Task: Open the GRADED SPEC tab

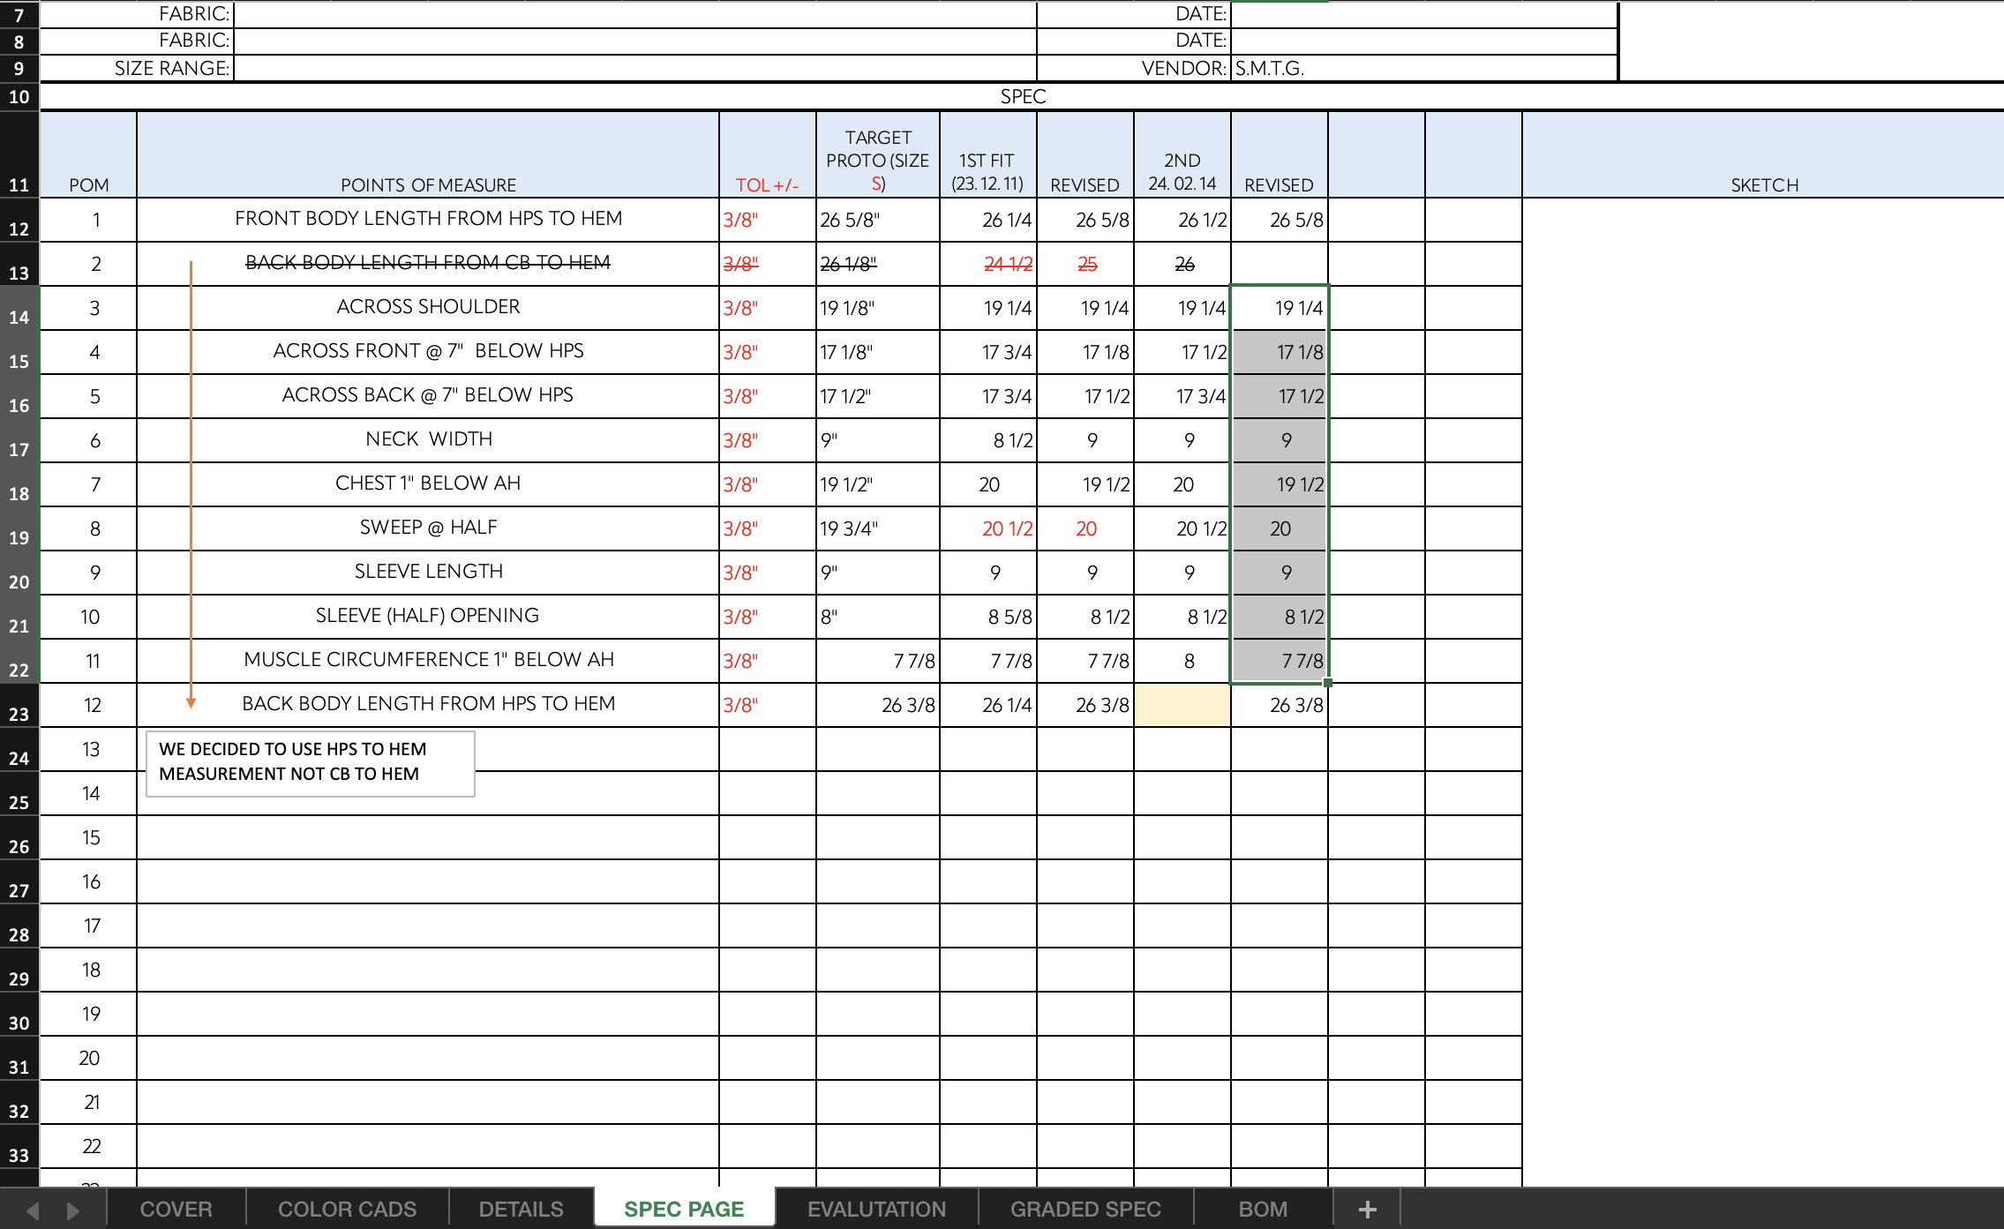Action: [1085, 1210]
